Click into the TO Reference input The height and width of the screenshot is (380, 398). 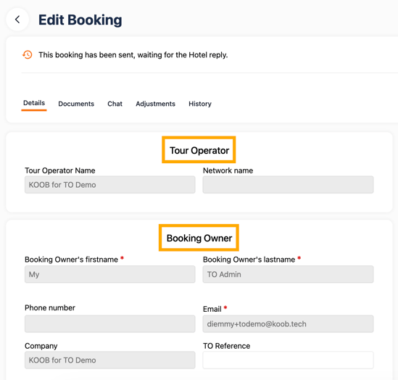[288, 360]
